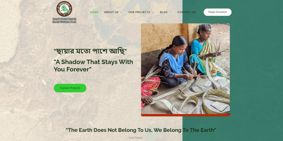This screenshot has height=141, width=283.
Task: Open the CONTACT US page link
Action: 186,12
